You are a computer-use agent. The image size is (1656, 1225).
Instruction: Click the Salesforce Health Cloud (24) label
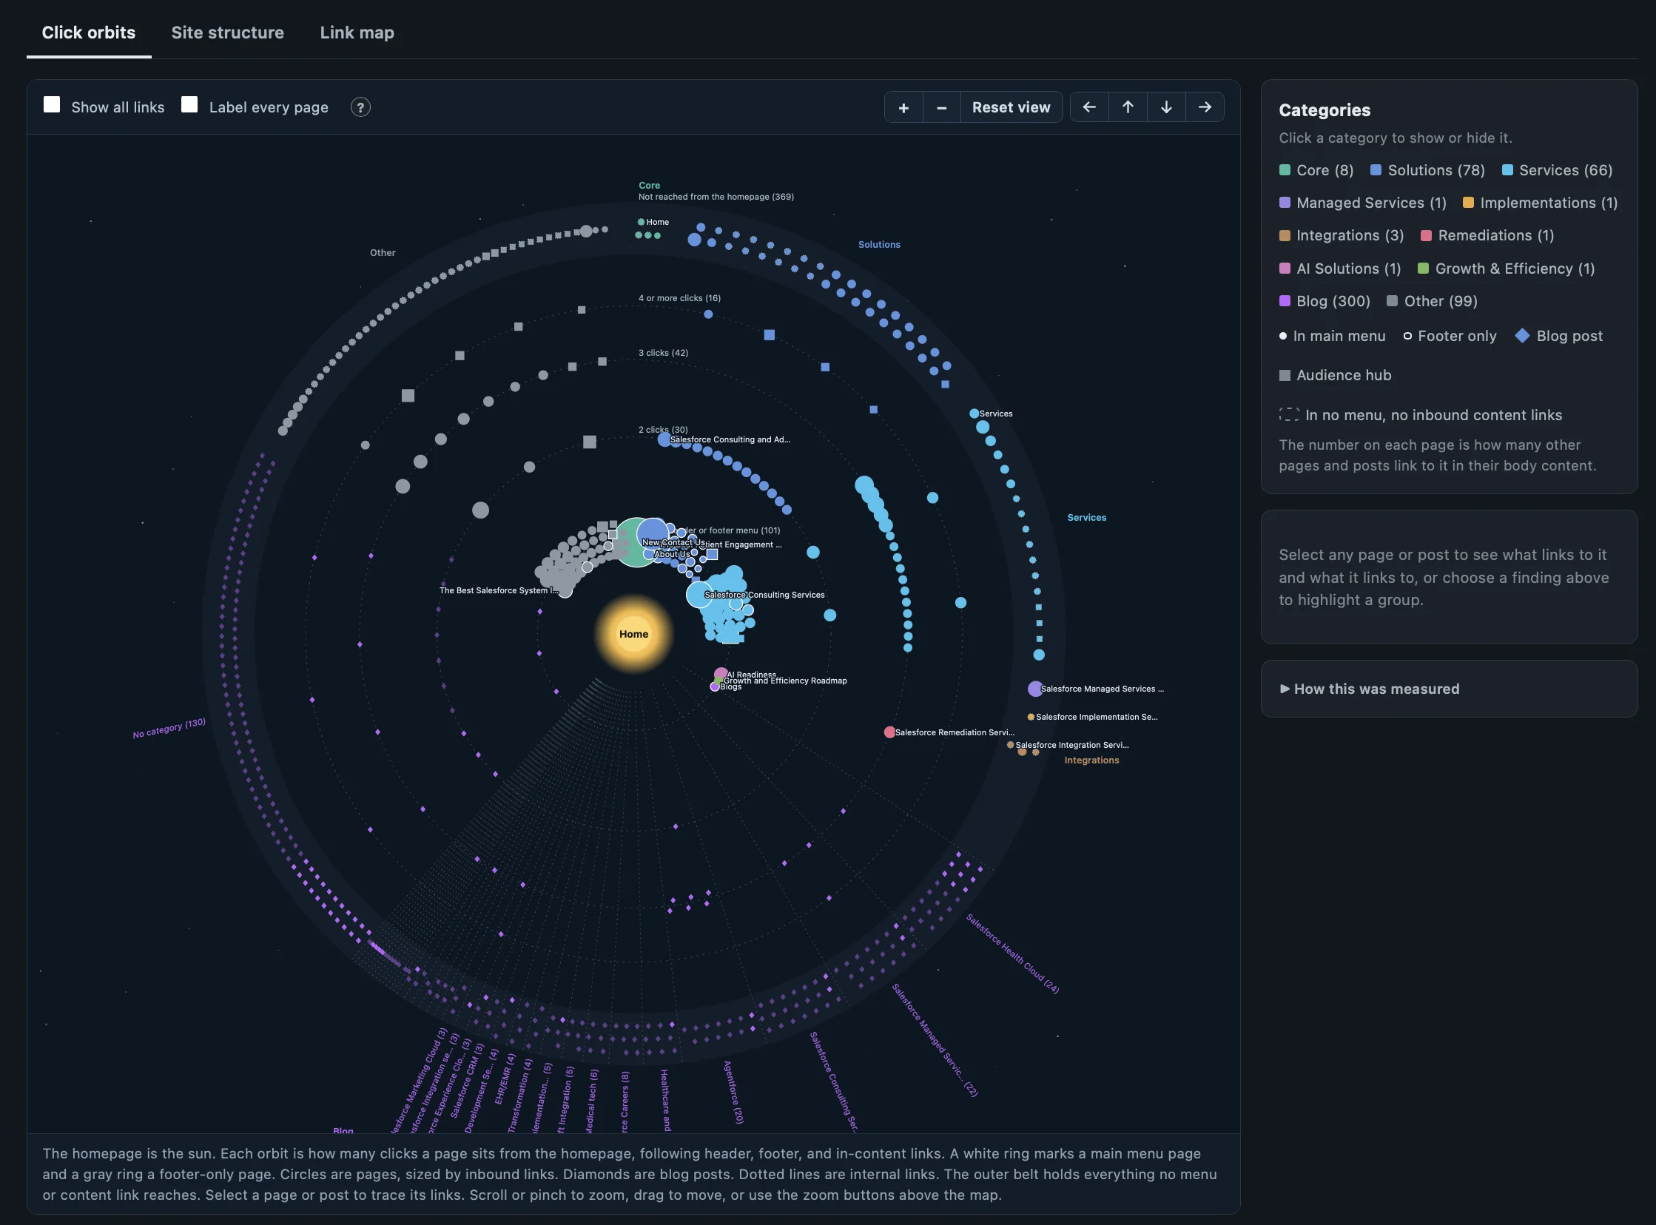coord(1012,954)
